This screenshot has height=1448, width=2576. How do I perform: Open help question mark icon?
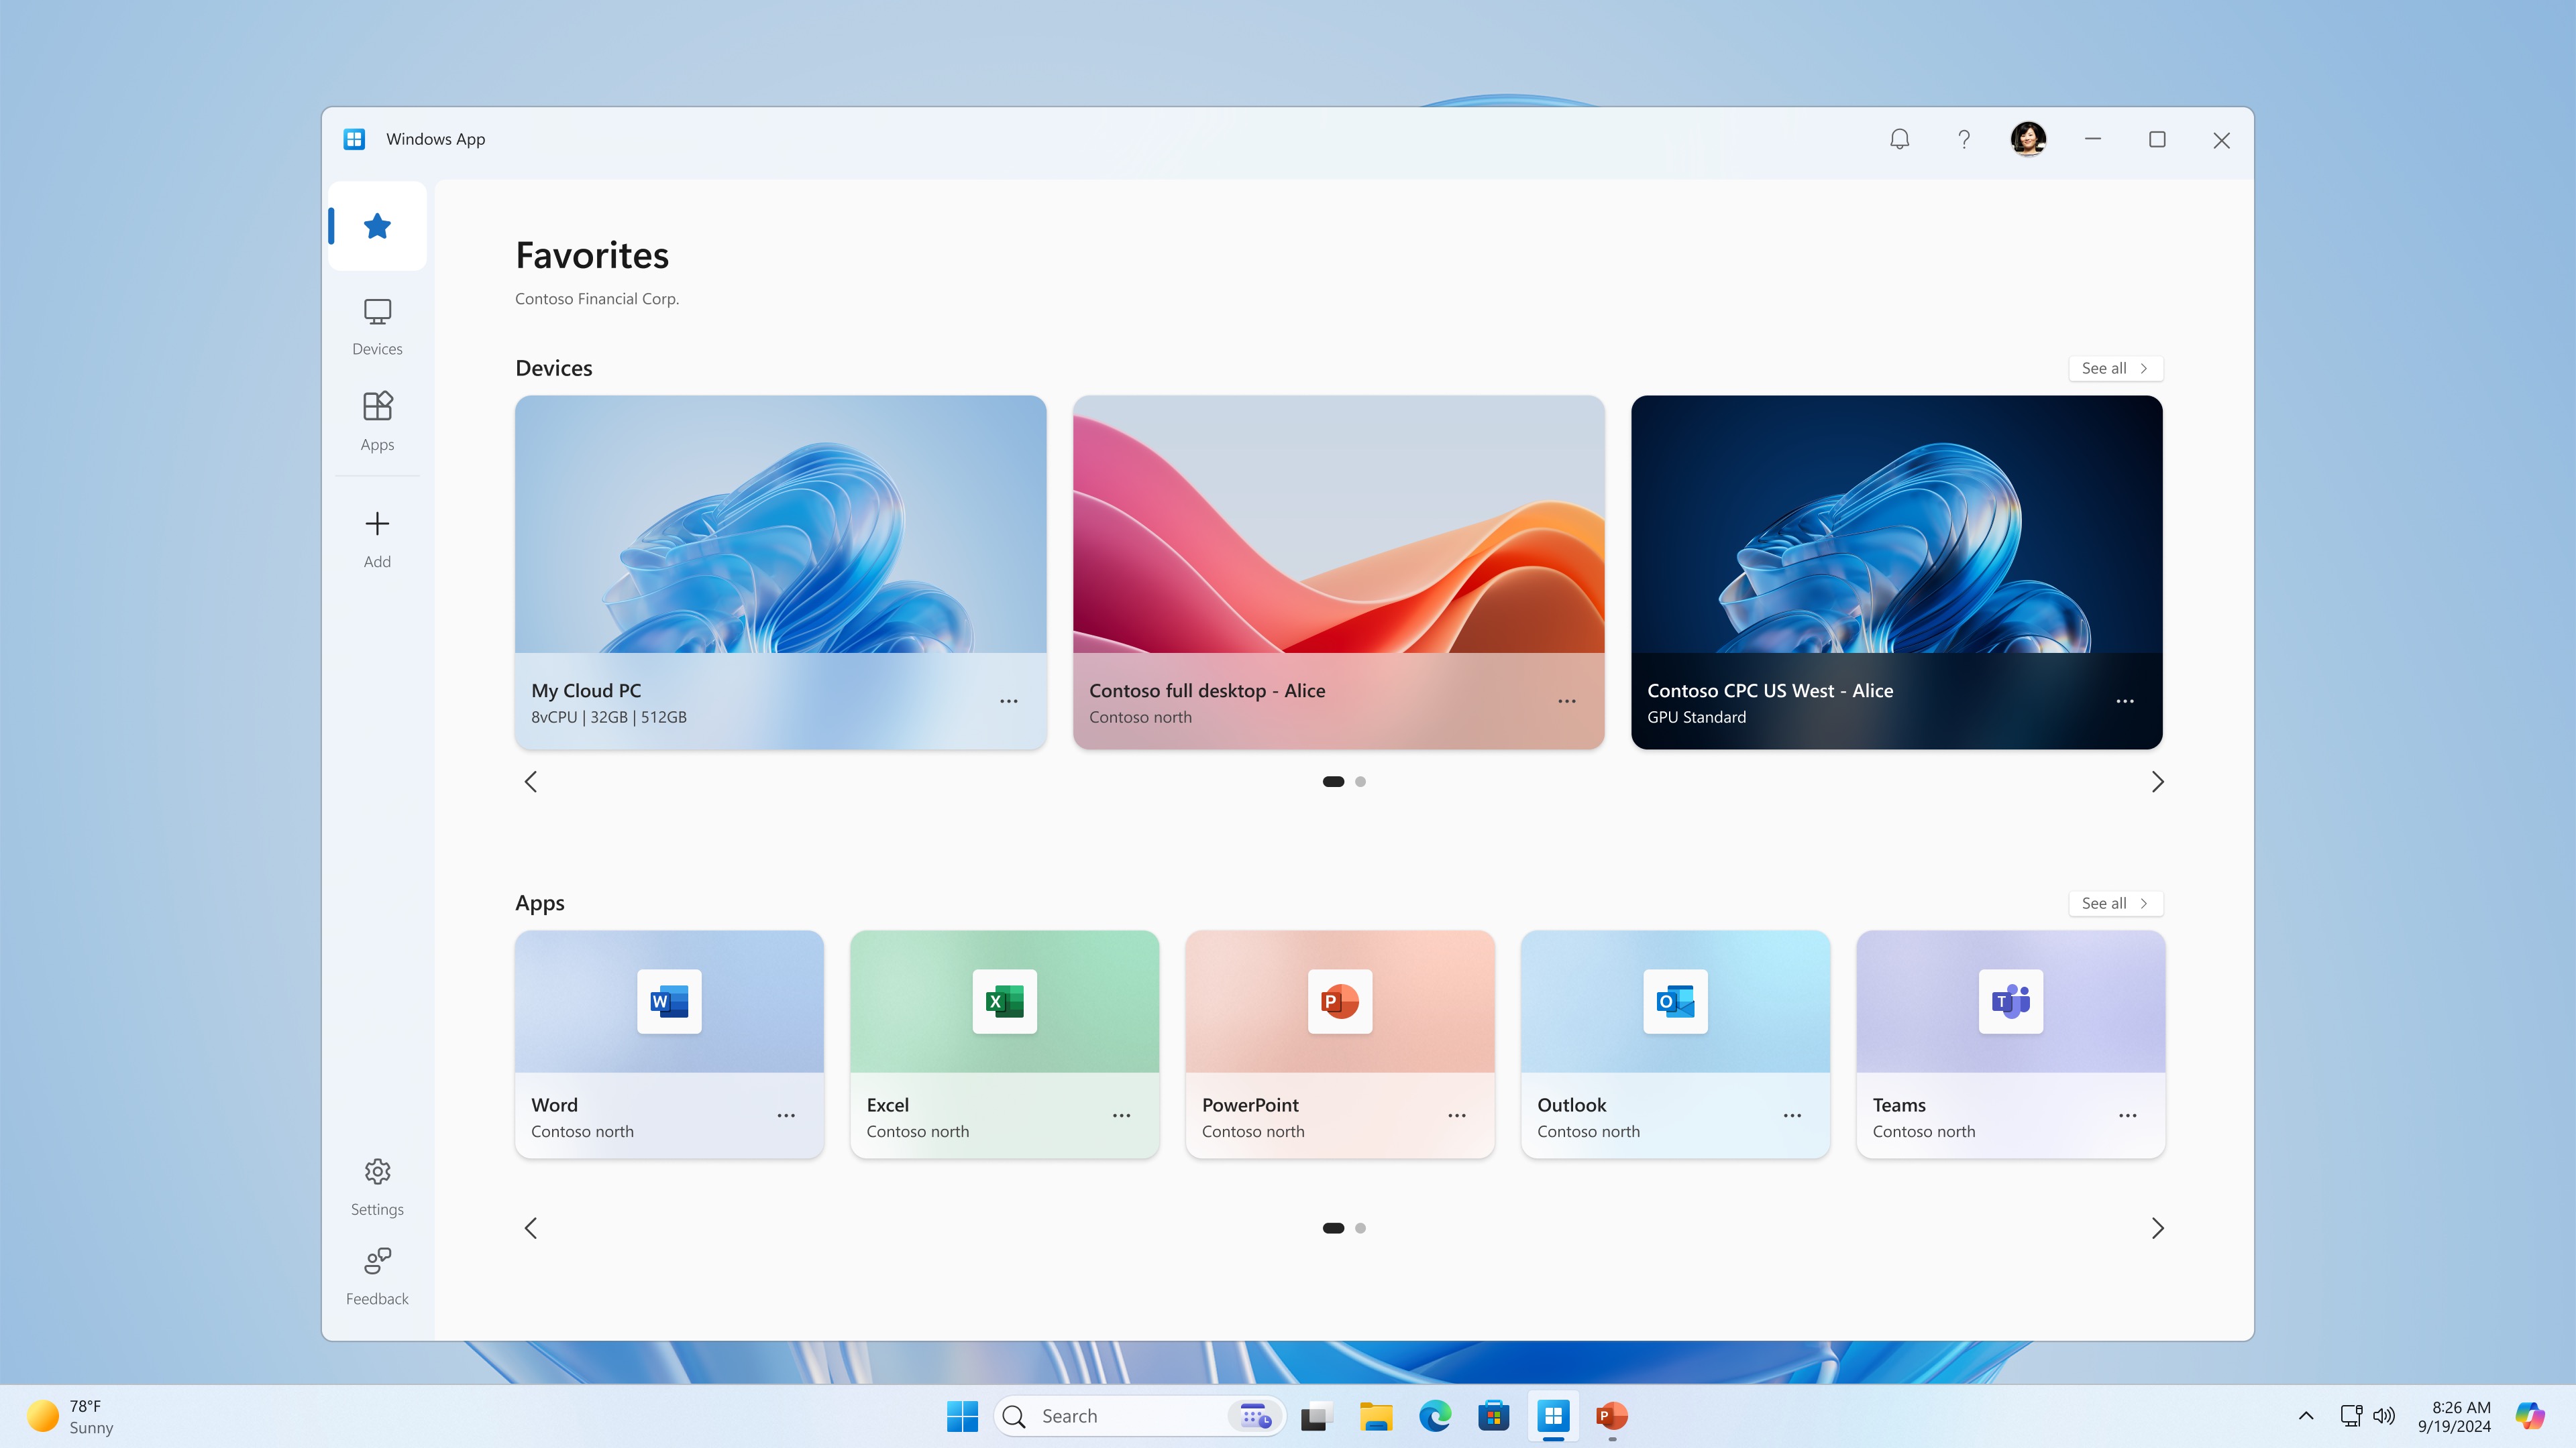pyautogui.click(x=1964, y=139)
